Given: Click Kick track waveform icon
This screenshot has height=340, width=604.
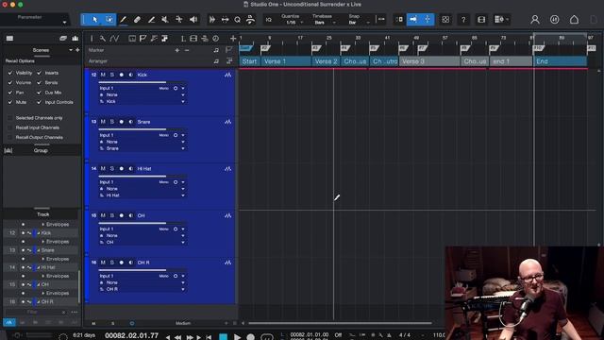Looking at the screenshot, I should (227, 75).
